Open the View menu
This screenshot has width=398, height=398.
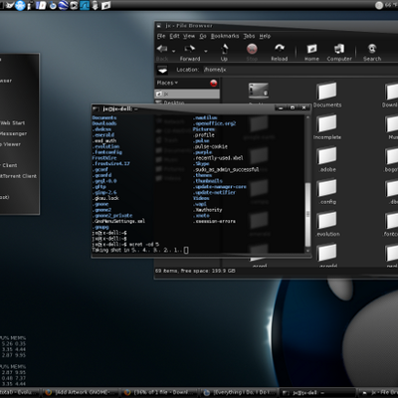pos(189,36)
